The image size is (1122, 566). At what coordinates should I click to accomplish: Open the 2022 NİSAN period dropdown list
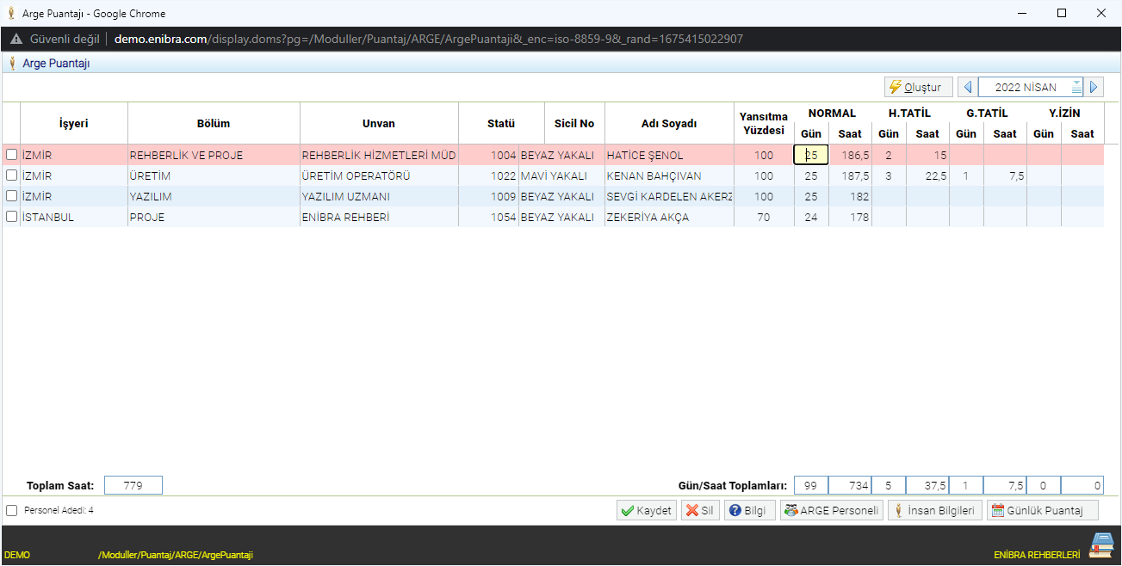pos(1076,87)
